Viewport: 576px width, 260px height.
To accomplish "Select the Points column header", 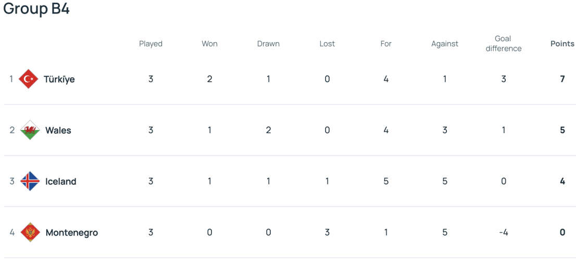I will coord(562,44).
